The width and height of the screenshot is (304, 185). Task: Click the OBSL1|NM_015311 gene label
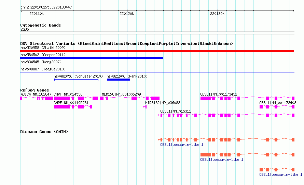(176, 111)
